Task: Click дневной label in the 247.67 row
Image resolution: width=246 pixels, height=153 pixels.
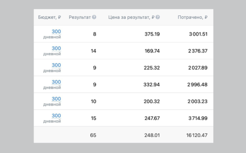Action: click(x=52, y=122)
